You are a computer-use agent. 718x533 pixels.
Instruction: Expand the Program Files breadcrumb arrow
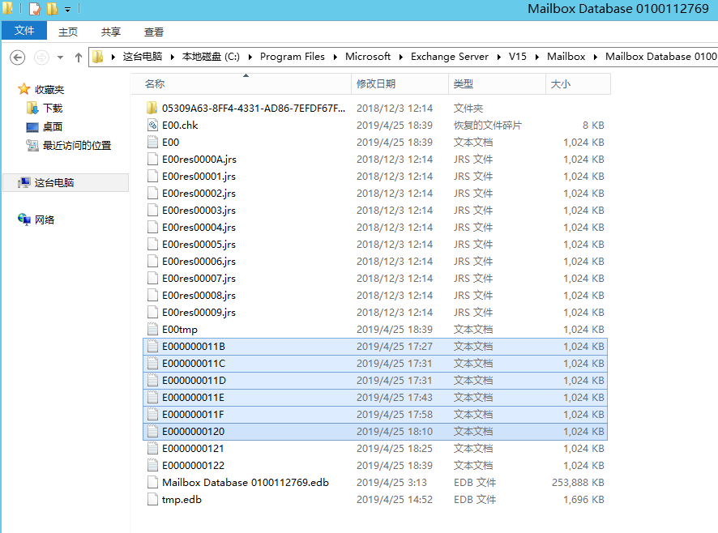pyautogui.click(x=335, y=57)
